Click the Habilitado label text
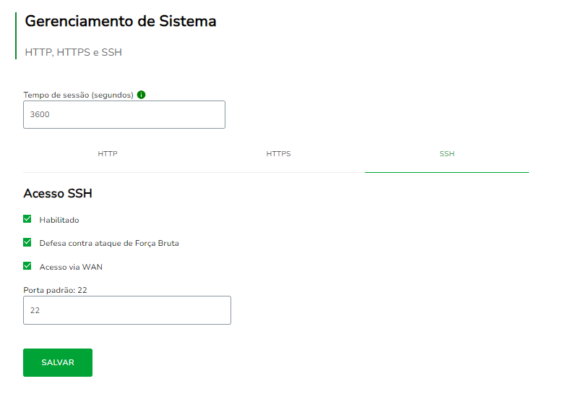The height and width of the screenshot is (397, 573). pos(59,220)
